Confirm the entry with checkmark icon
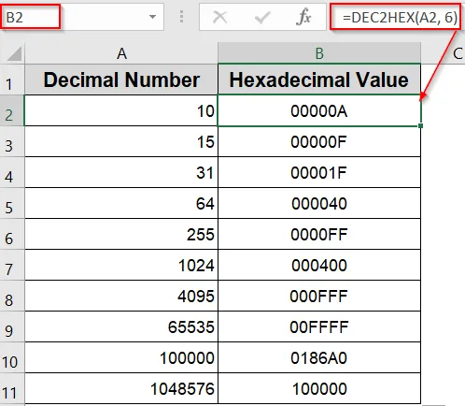This screenshot has height=406, width=465. pos(262,17)
